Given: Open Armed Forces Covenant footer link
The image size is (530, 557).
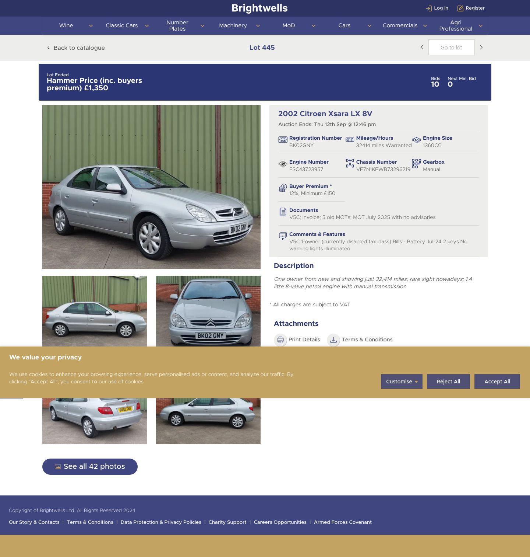Looking at the screenshot, I should tap(343, 522).
